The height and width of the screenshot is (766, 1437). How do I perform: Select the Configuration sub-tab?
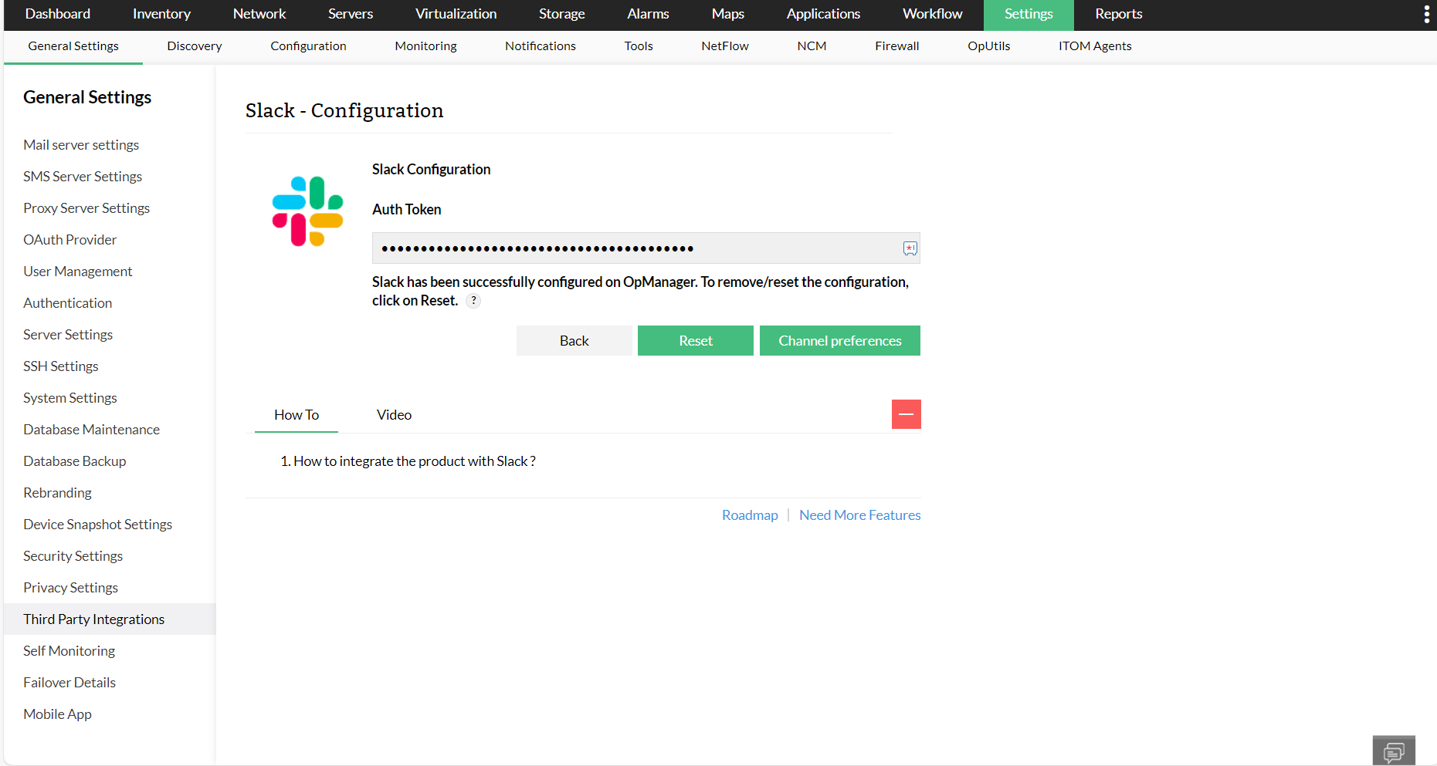(308, 46)
